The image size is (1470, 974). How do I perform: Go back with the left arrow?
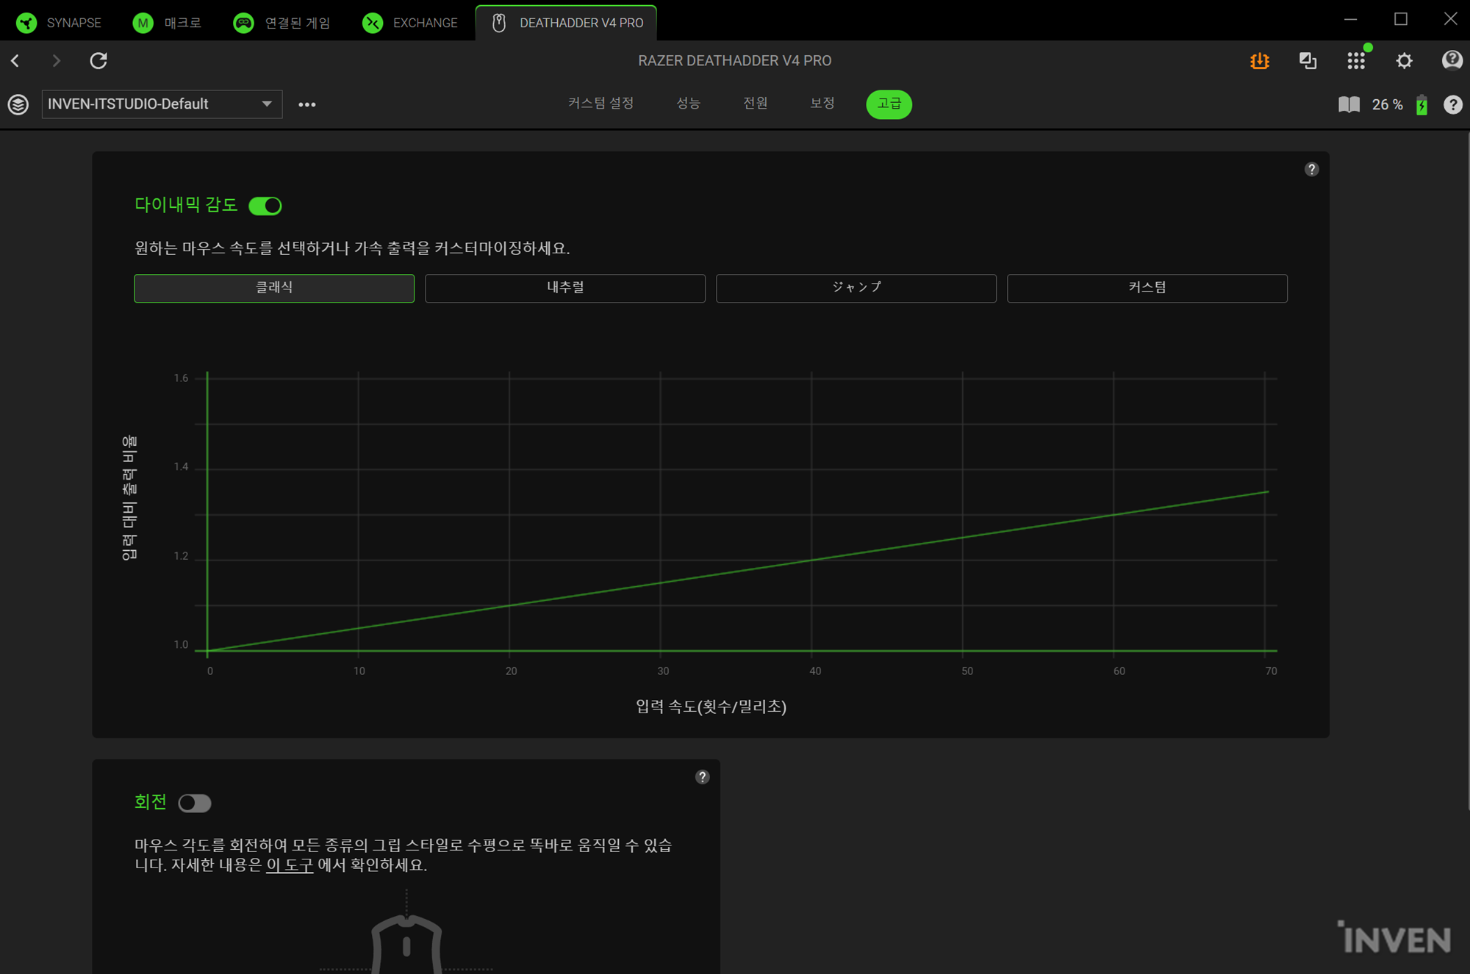[x=15, y=60]
